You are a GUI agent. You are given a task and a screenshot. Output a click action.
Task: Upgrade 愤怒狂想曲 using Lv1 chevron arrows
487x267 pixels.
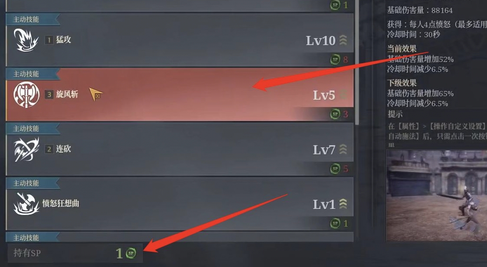click(343, 204)
